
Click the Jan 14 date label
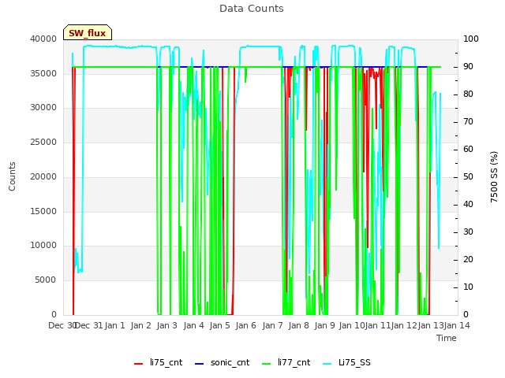pyautogui.click(x=457, y=325)
